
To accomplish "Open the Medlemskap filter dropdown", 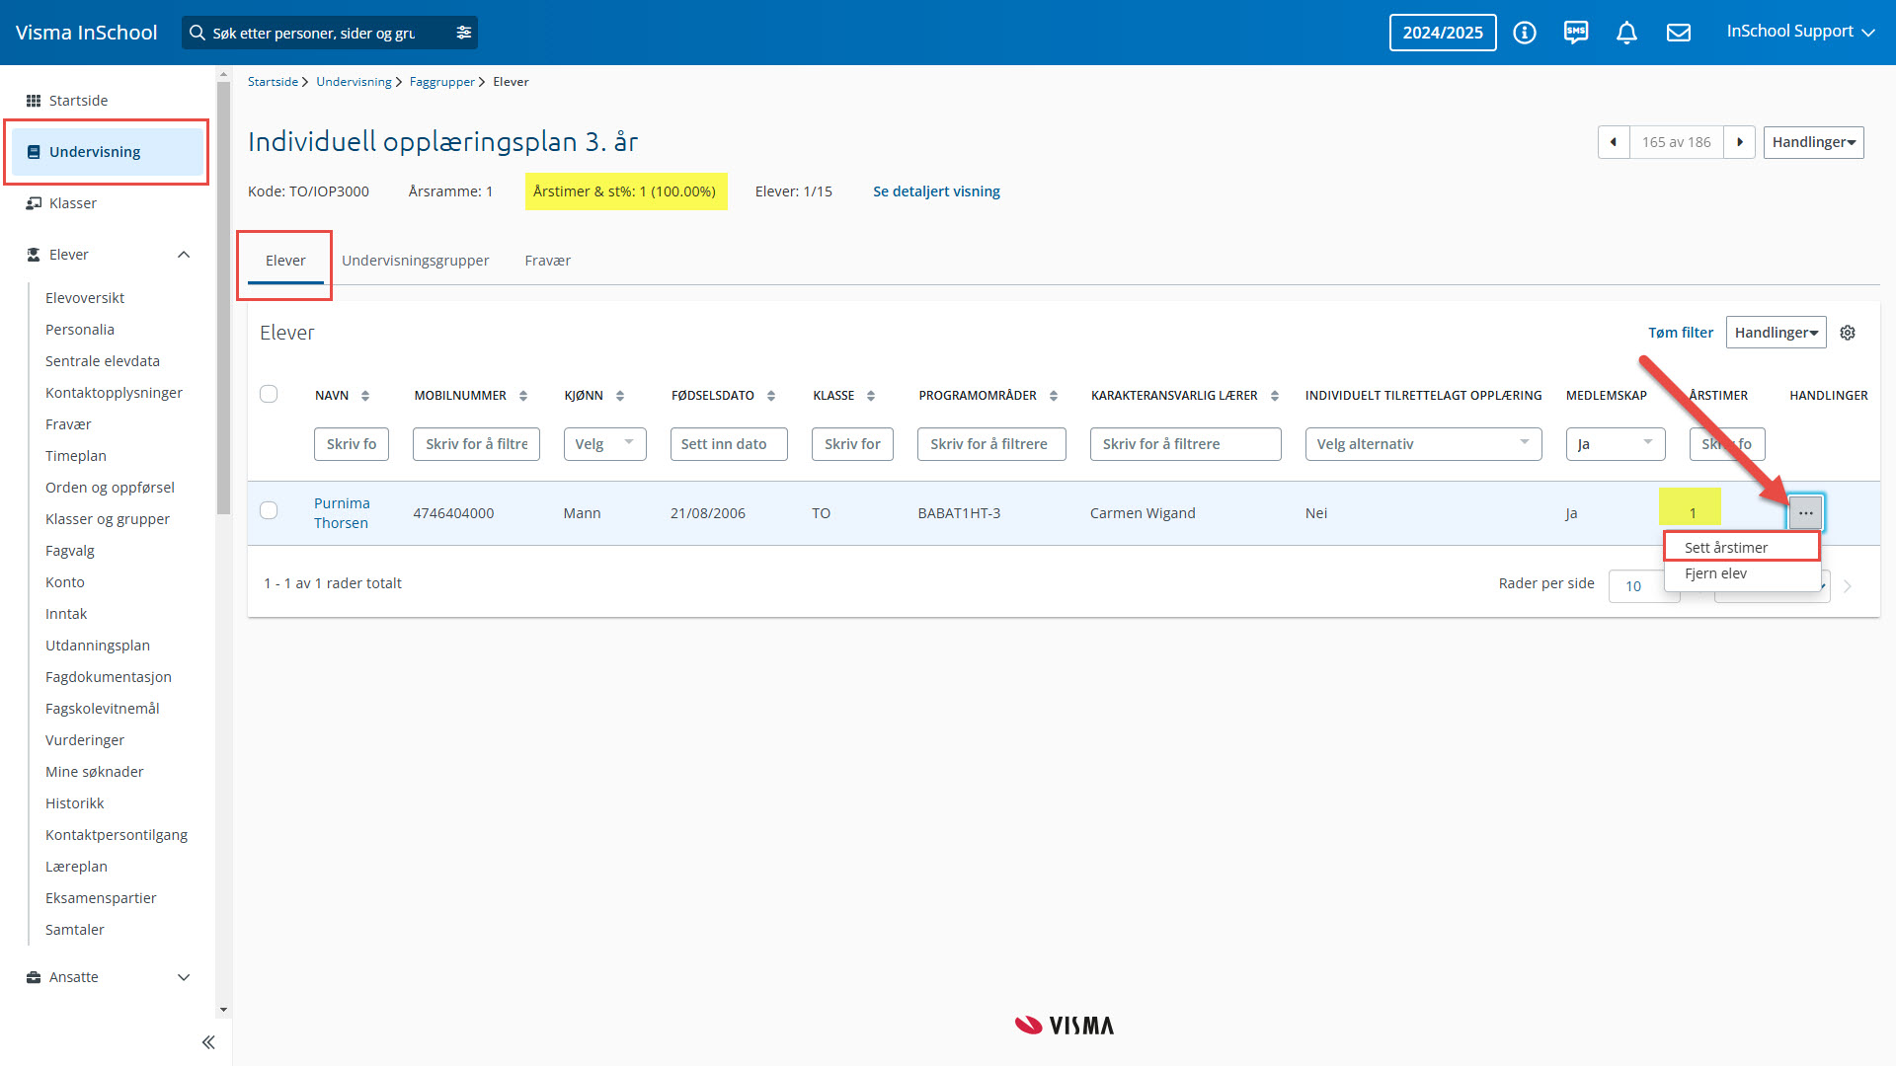I will (x=1616, y=444).
